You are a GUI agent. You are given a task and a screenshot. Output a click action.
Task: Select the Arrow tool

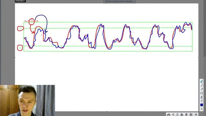(201, 89)
